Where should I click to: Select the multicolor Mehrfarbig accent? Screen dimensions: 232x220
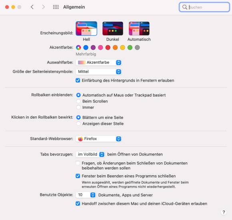pos(78,48)
